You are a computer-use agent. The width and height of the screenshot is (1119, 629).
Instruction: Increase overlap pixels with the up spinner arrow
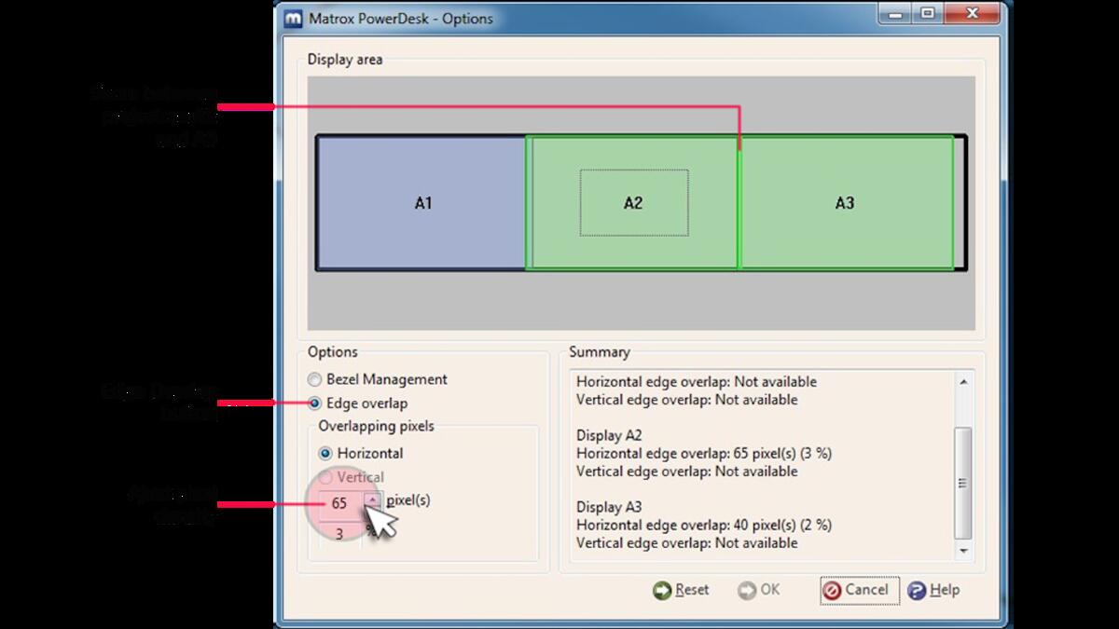(x=372, y=499)
